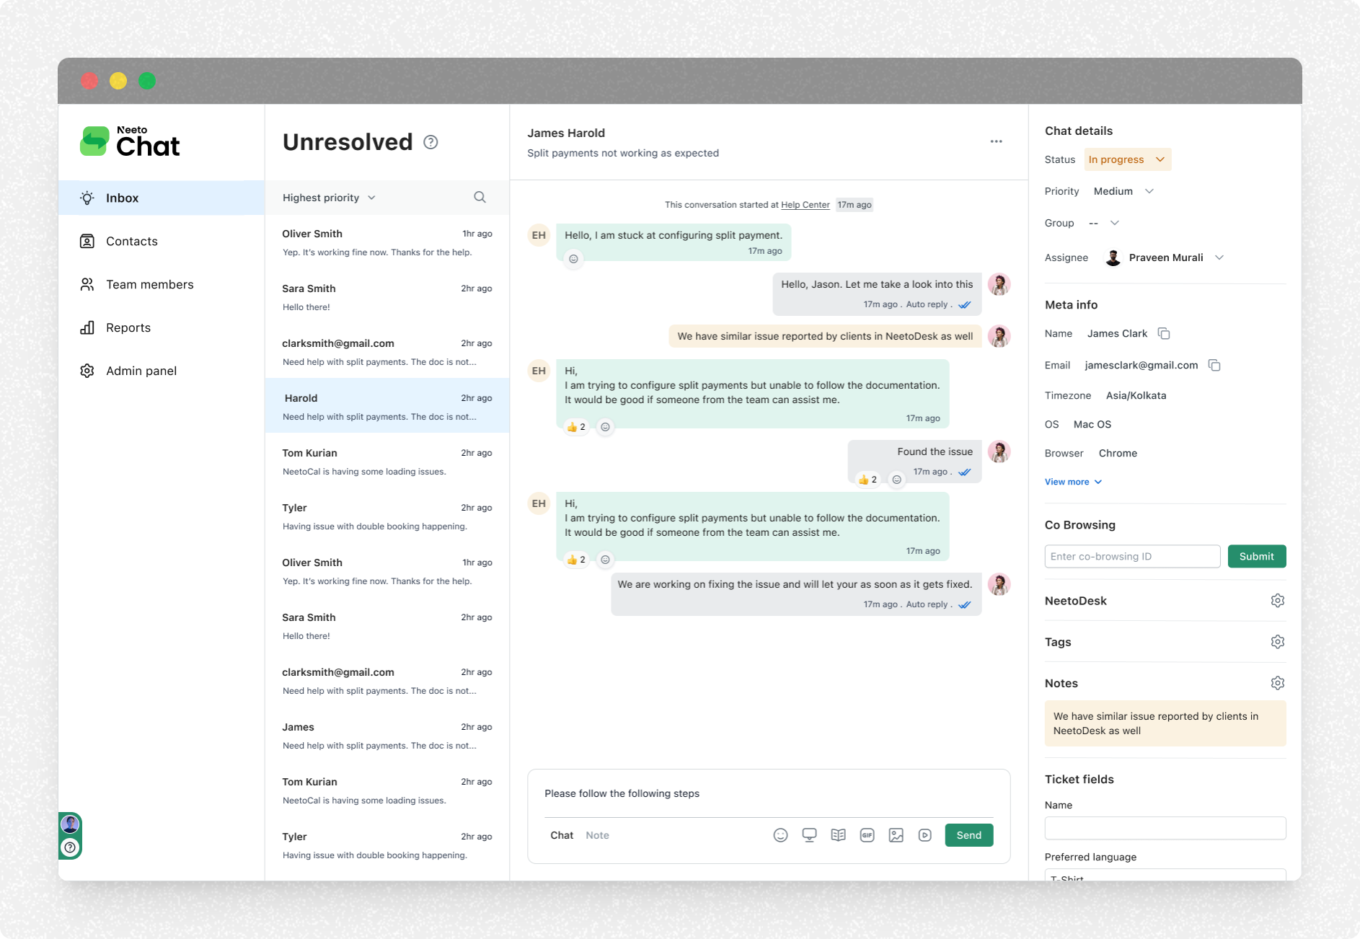Open the three-dot conversation menu
This screenshot has width=1360, height=939.
996,141
